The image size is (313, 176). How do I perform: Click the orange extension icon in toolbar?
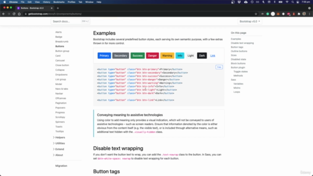278,14
